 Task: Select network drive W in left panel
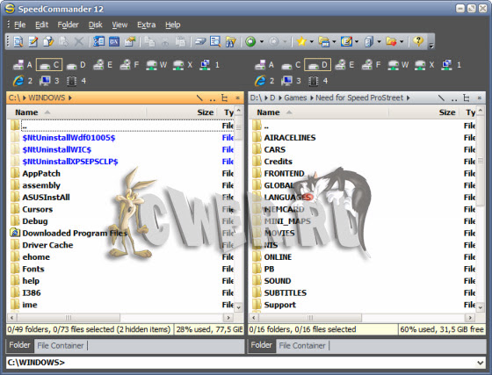tap(156, 65)
